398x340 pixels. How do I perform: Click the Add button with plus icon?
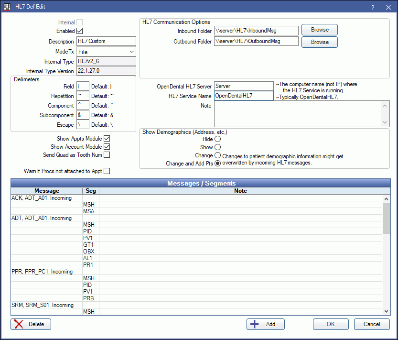(265, 324)
